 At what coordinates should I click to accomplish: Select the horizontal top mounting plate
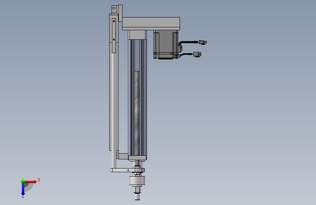pos(151,24)
